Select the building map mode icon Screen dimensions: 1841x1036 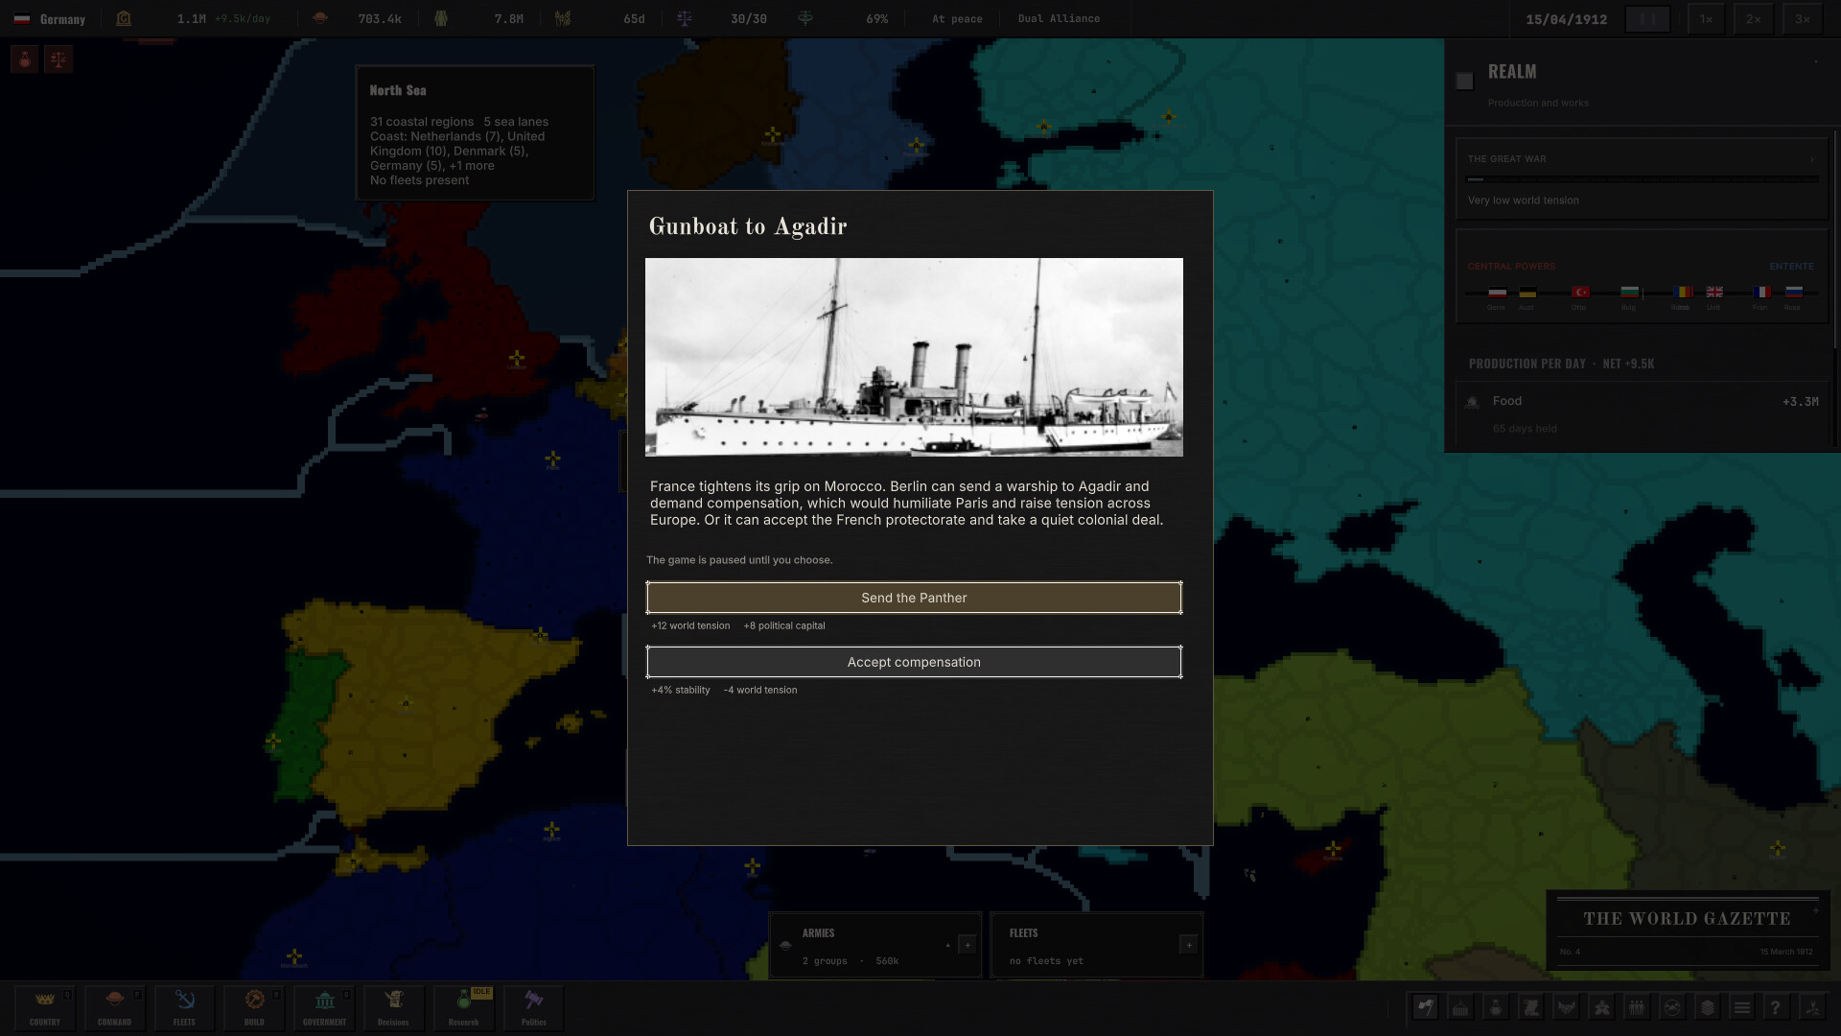[x=1460, y=1007]
